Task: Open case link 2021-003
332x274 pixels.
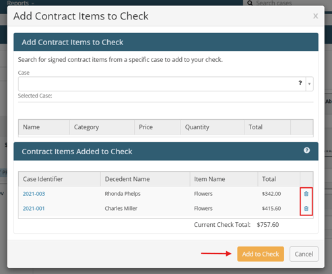Action: coord(34,194)
